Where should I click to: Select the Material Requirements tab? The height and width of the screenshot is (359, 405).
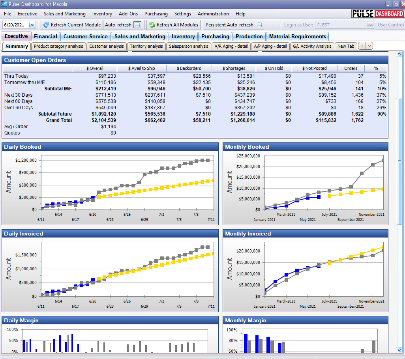point(297,36)
